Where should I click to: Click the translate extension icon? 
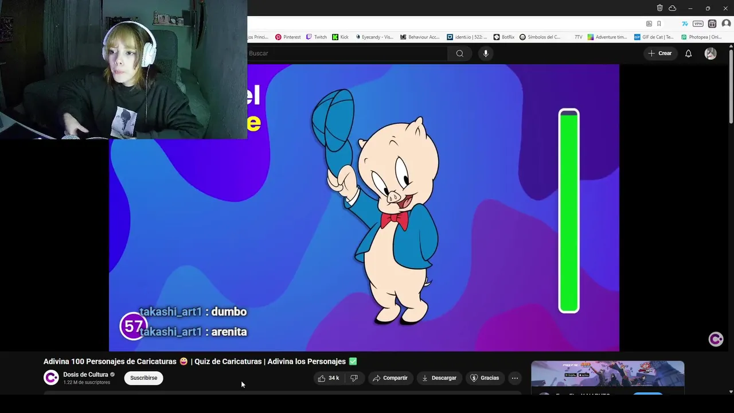pos(685,24)
